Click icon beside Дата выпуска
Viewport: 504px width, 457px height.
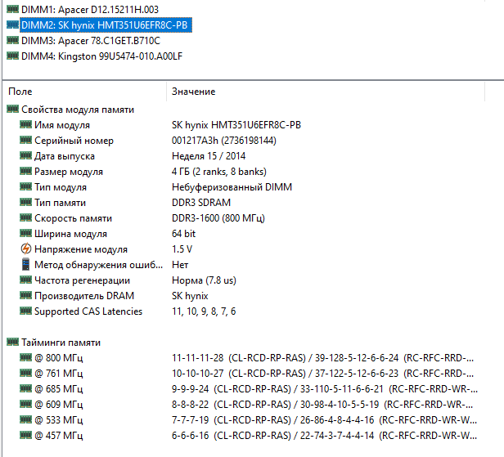(x=25, y=155)
